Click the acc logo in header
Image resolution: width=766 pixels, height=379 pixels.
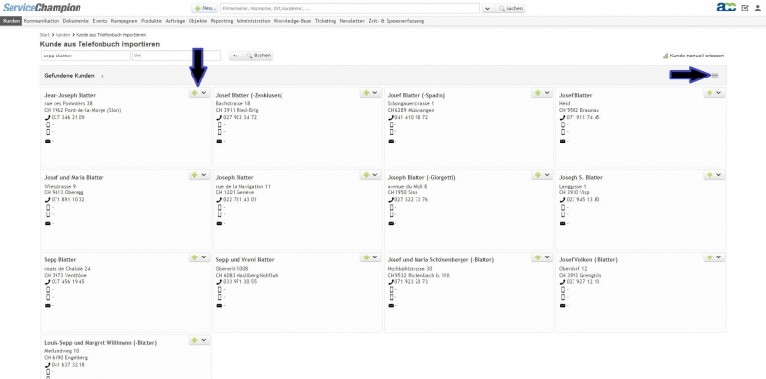click(x=727, y=8)
